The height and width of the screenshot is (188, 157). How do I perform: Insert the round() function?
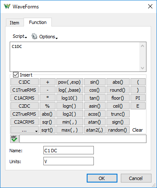[x=118, y=90]
